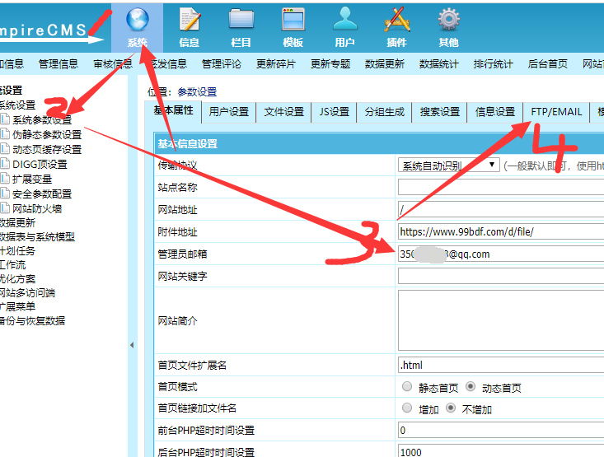Open the 栏目 folder icon
This screenshot has width=604, height=457.
241,21
